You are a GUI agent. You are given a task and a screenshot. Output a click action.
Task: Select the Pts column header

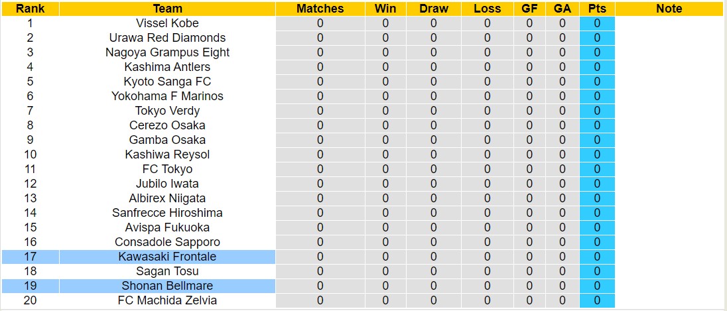597,9
